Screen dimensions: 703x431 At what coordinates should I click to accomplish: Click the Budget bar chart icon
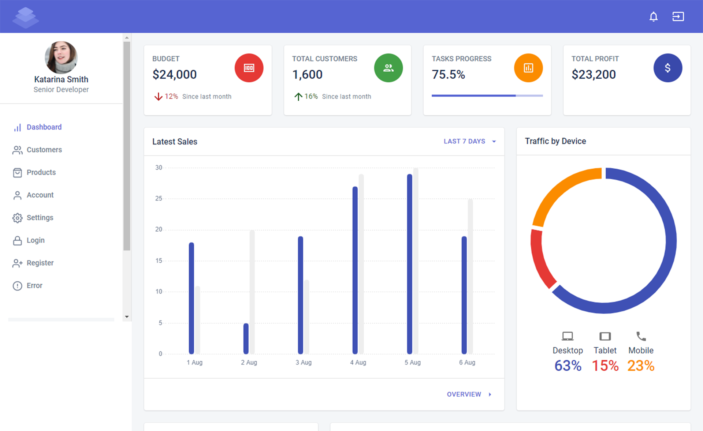(249, 68)
